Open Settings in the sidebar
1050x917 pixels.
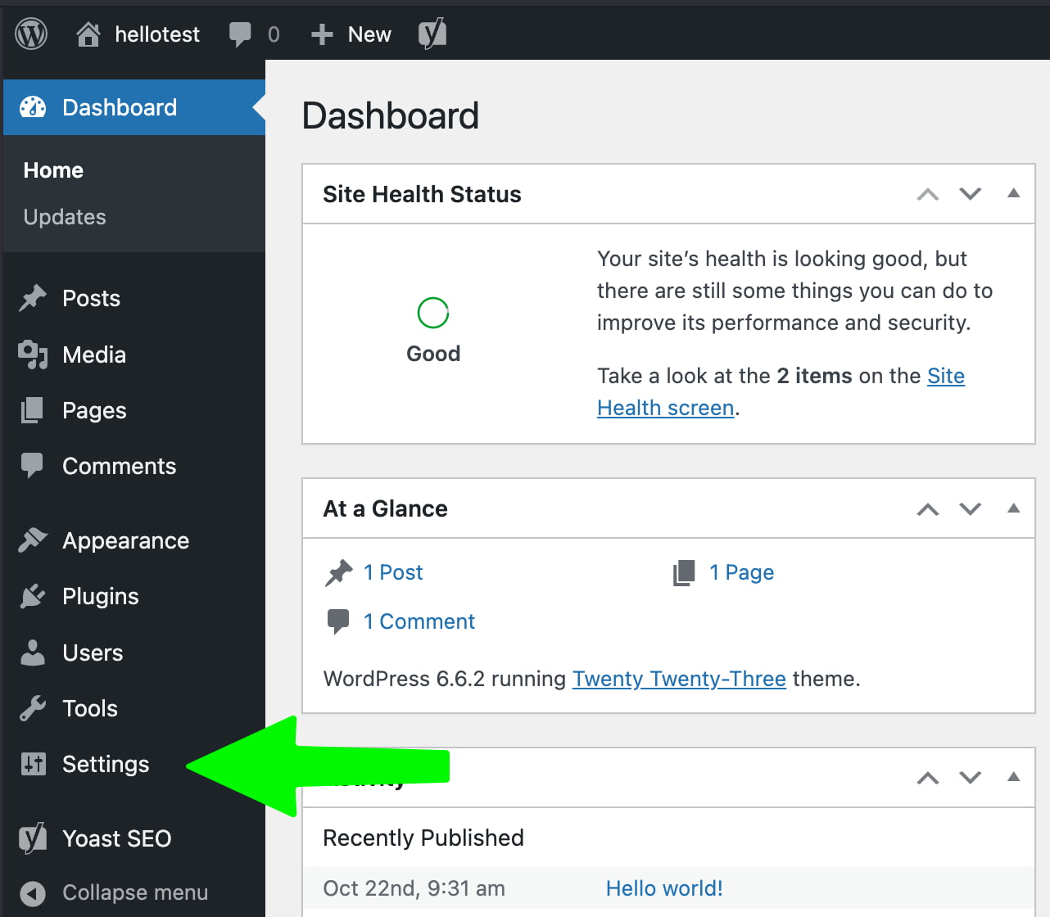coord(106,765)
